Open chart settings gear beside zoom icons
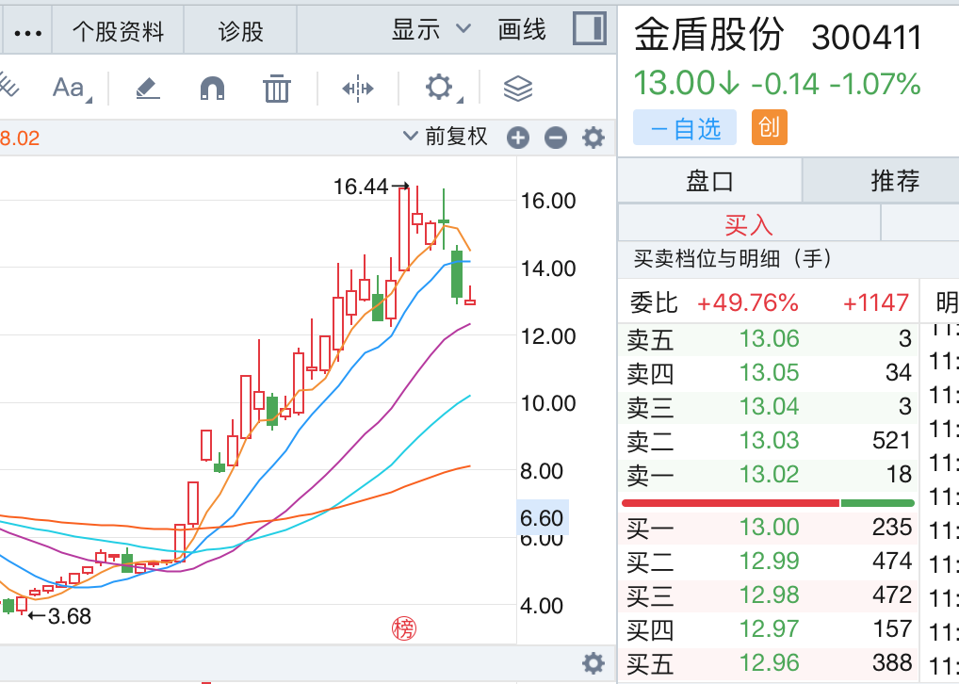This screenshot has height=684, width=959. pos(593,138)
